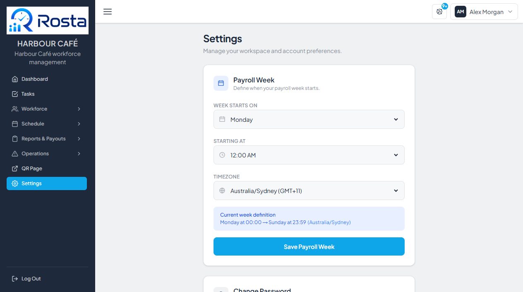Click the Operations label in sidebar
This screenshot has height=292, width=523.
point(35,154)
